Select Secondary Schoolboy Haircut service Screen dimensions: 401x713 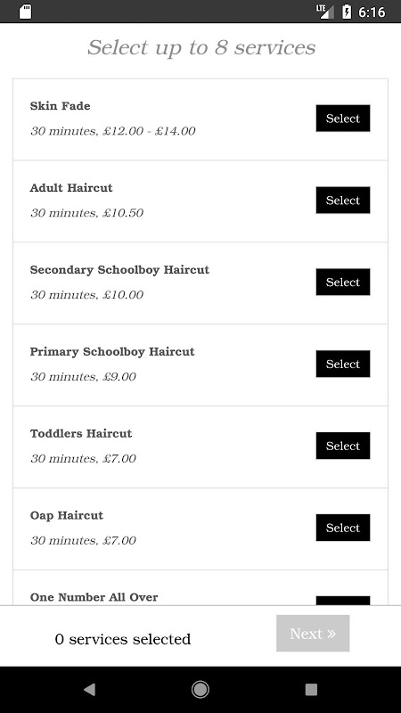click(343, 282)
